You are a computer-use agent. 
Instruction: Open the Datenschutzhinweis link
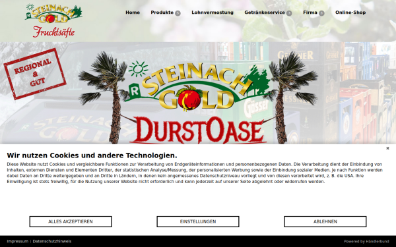52,242
